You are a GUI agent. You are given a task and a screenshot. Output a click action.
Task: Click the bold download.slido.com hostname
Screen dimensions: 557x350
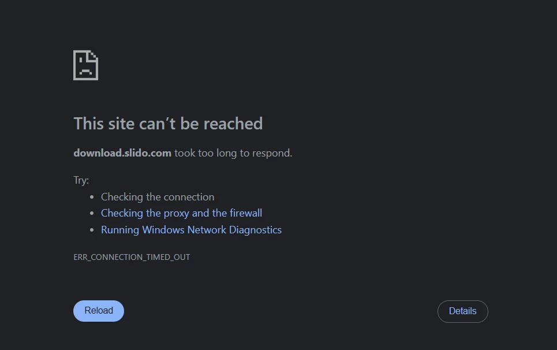pos(122,153)
